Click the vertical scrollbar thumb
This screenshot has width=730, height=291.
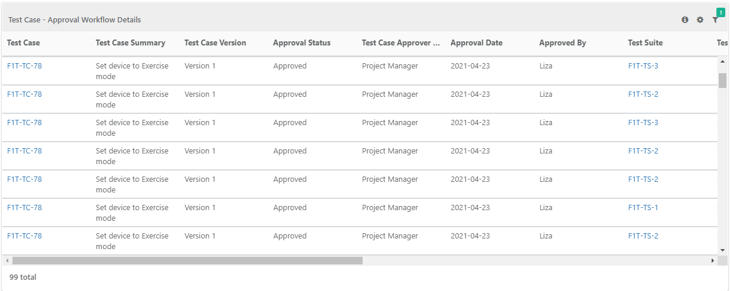(722, 80)
